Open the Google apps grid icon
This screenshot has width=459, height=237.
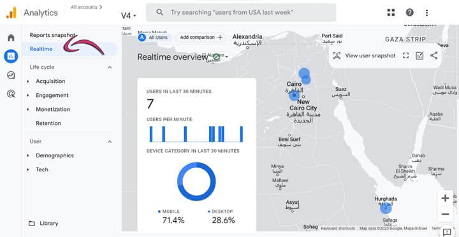(x=391, y=13)
